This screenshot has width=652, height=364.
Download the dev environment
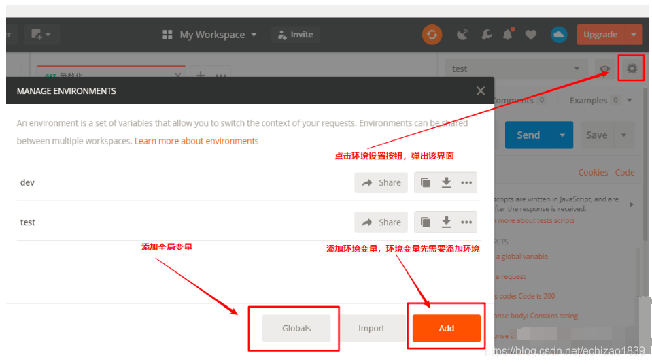click(446, 182)
